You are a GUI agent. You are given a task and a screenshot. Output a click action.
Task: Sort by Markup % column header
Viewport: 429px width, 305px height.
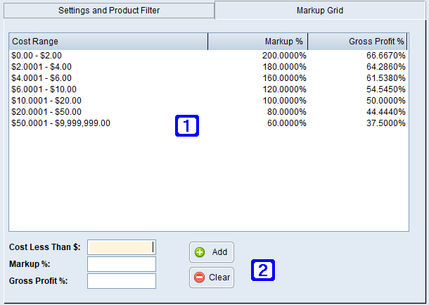pyautogui.click(x=258, y=42)
